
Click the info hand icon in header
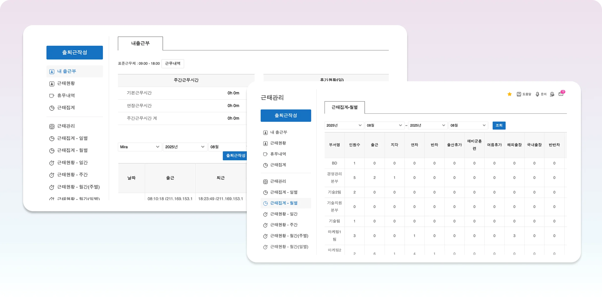pyautogui.click(x=552, y=94)
